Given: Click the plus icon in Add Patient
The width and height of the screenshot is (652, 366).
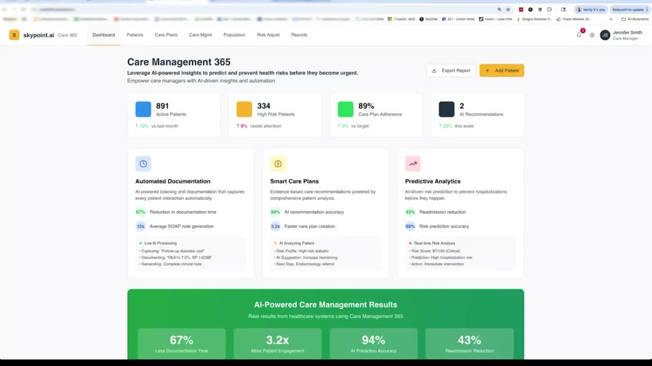Looking at the screenshot, I should pos(487,71).
